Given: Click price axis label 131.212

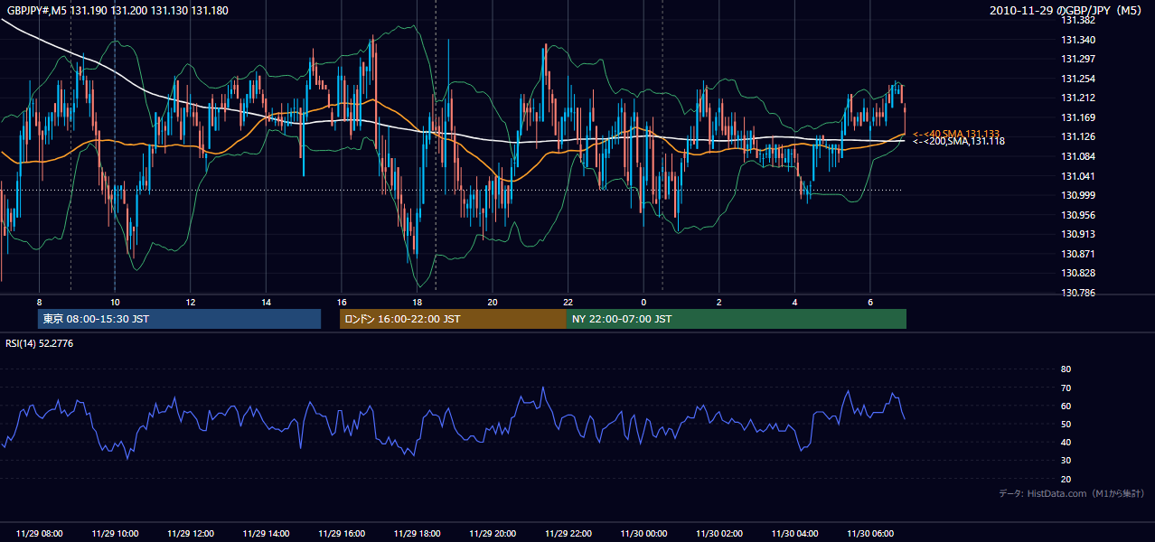Looking at the screenshot, I should click(x=1078, y=98).
